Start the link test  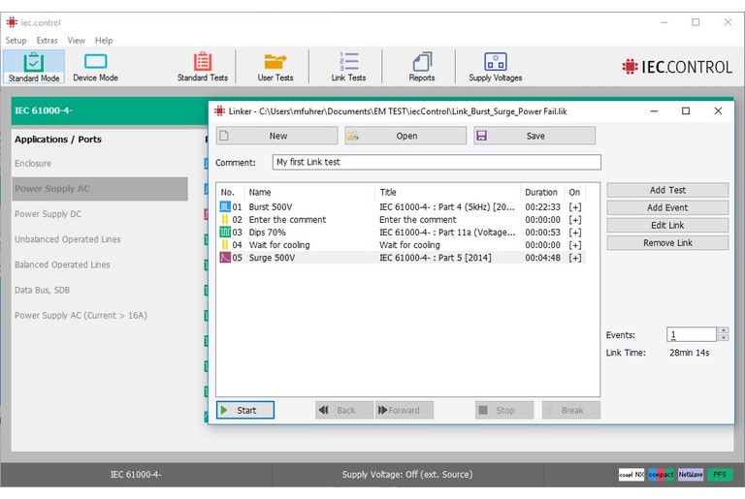(x=245, y=410)
